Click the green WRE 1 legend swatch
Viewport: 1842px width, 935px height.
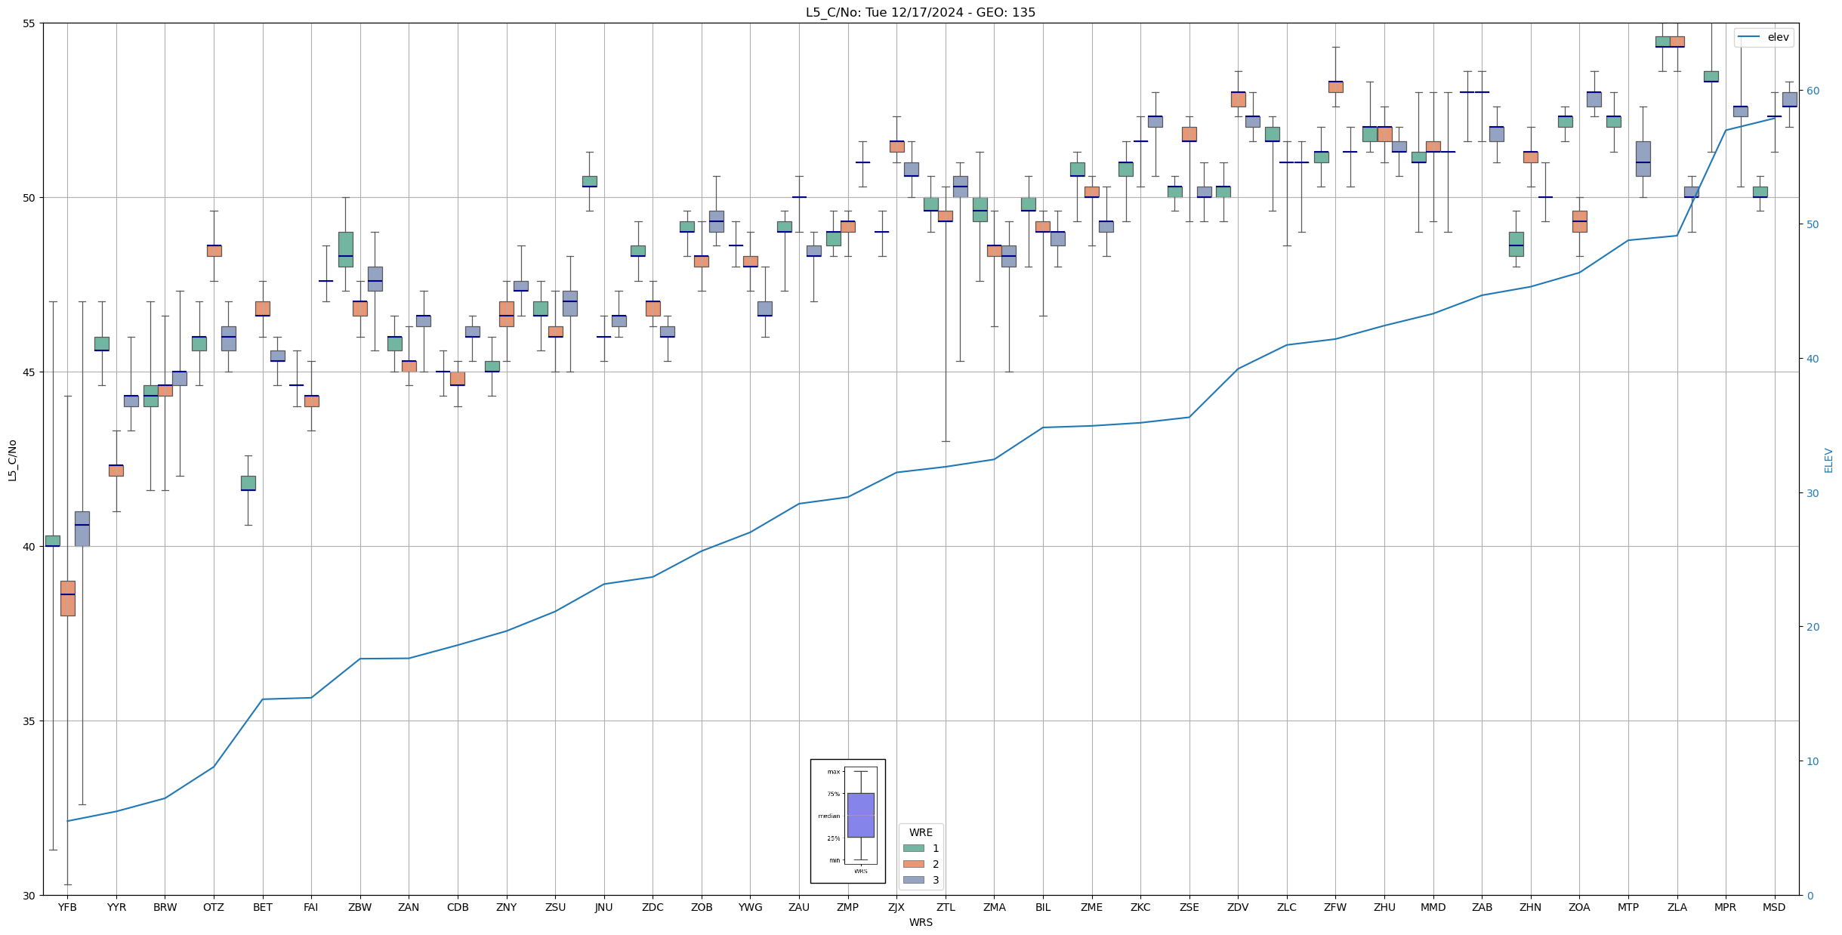(913, 848)
